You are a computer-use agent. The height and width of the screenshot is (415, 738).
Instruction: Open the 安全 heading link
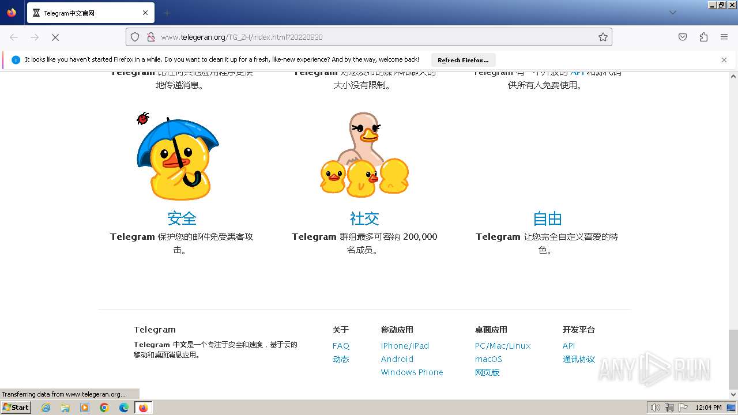[x=182, y=218]
